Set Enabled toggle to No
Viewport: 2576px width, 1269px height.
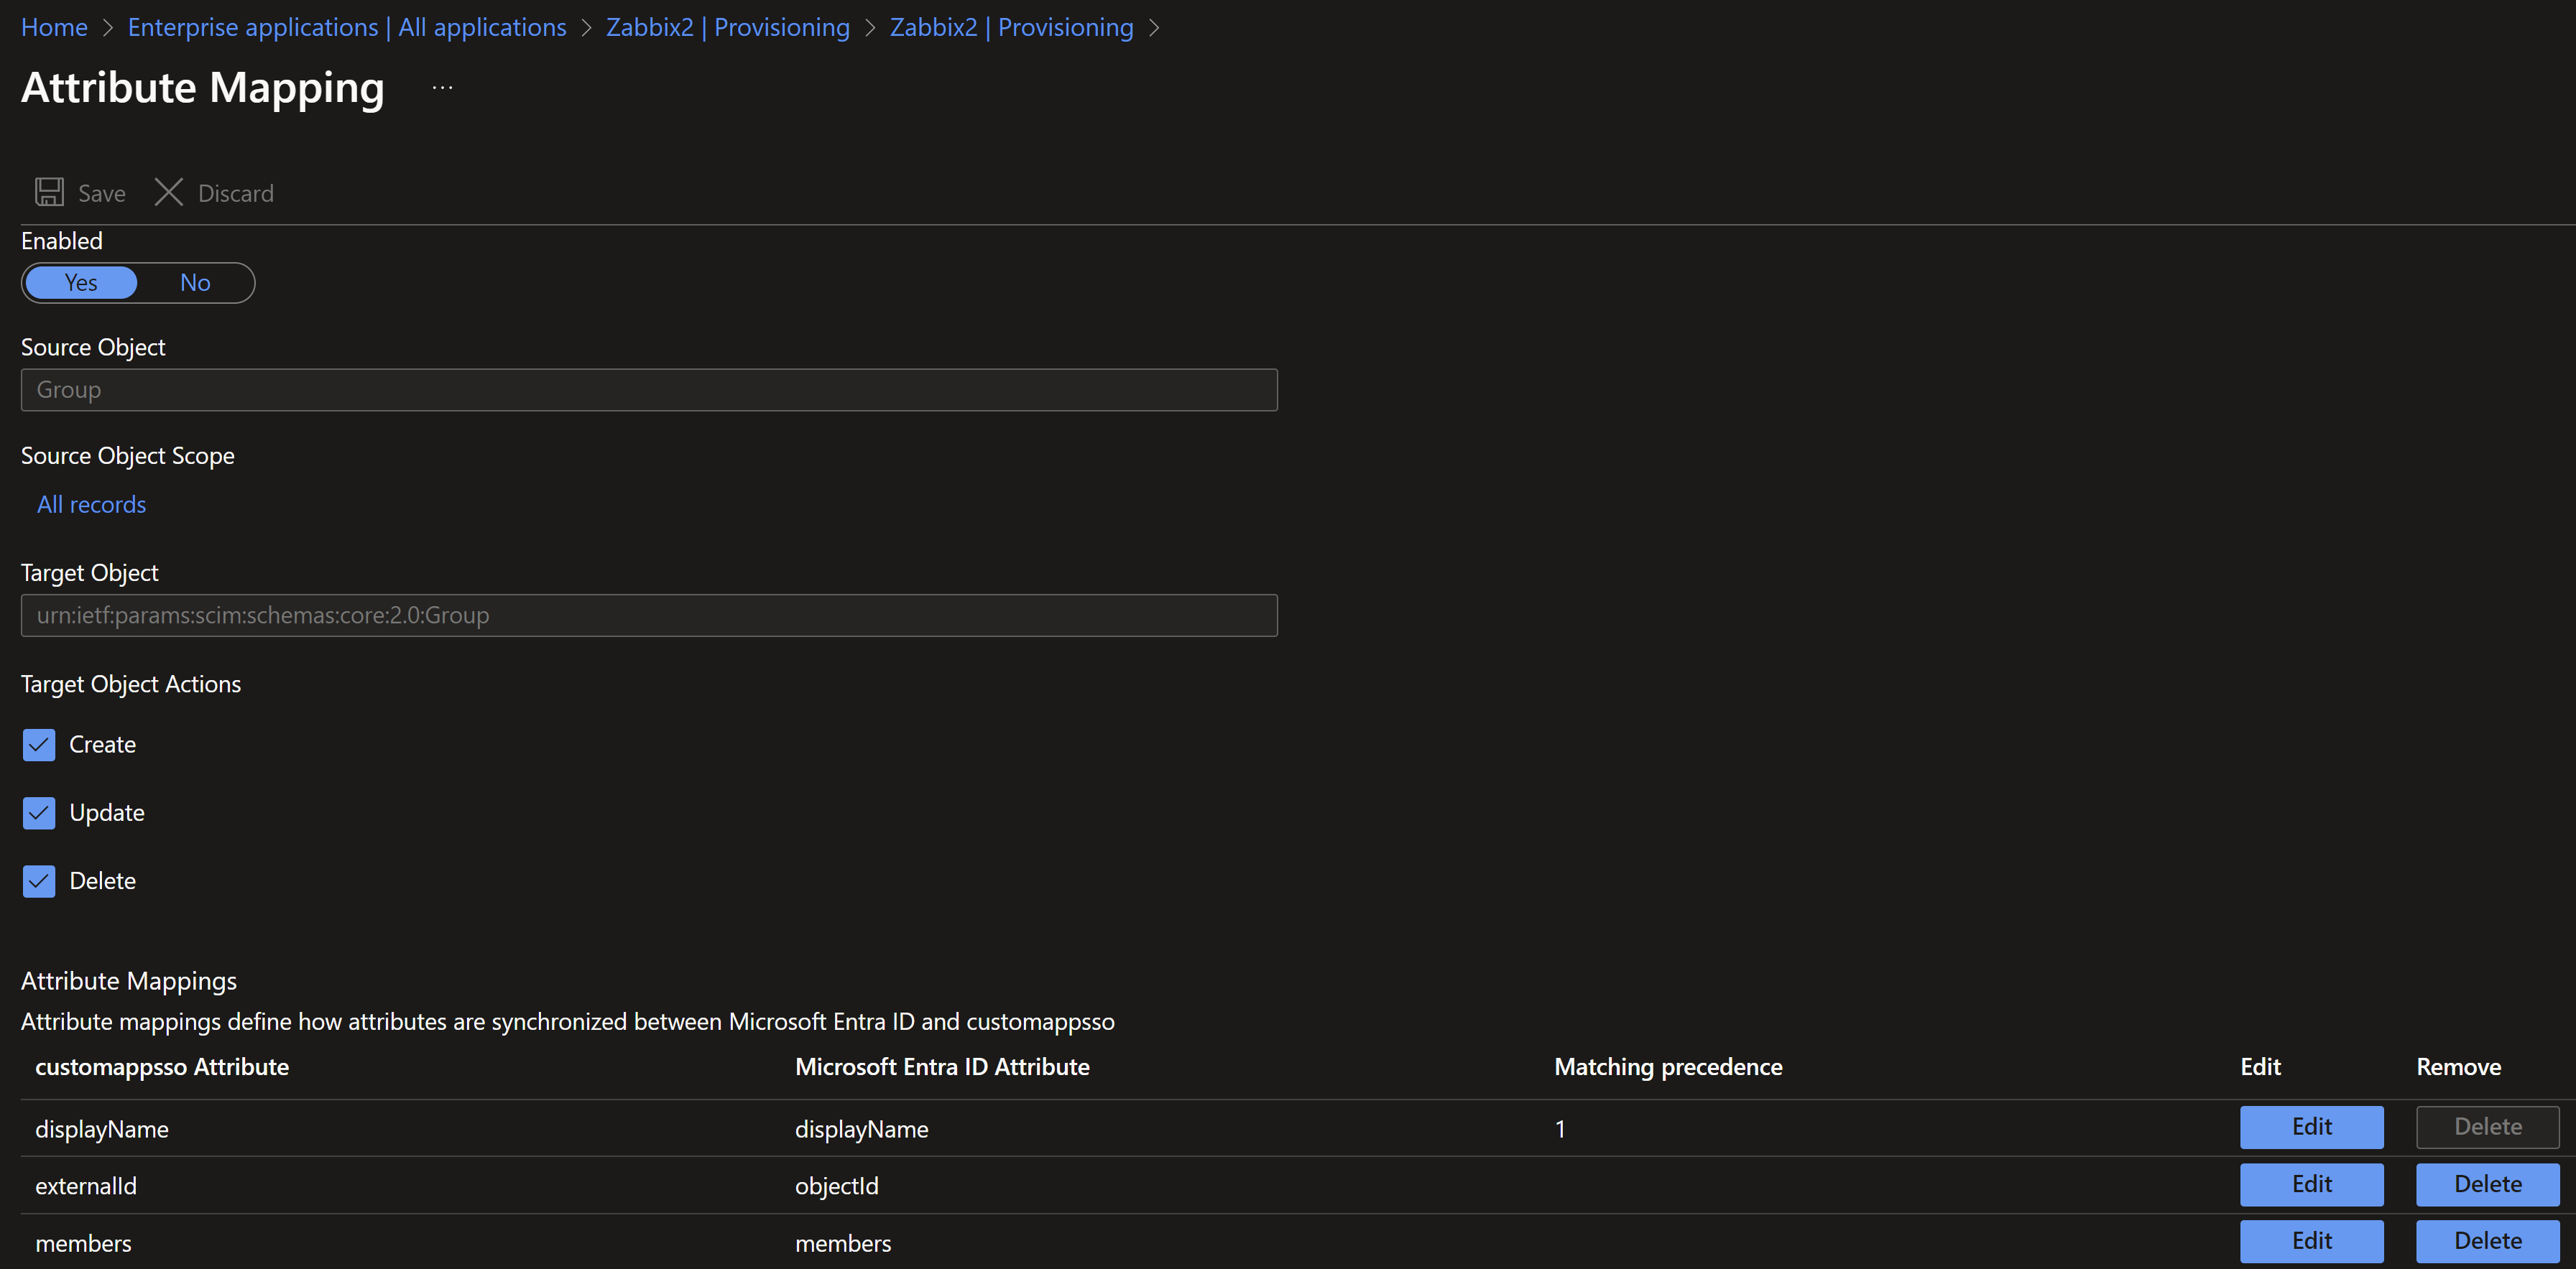[195, 283]
